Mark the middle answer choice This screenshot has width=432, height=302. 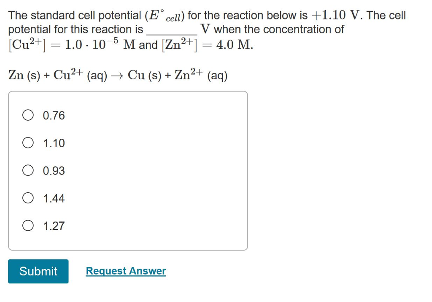coord(28,170)
